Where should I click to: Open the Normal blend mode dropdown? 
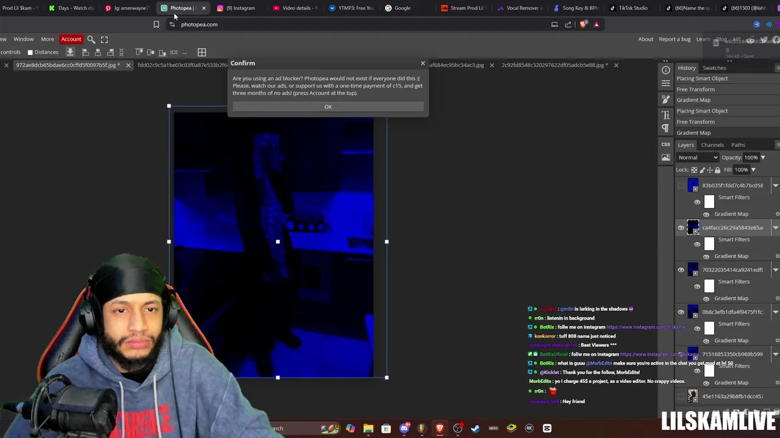pyautogui.click(x=698, y=158)
